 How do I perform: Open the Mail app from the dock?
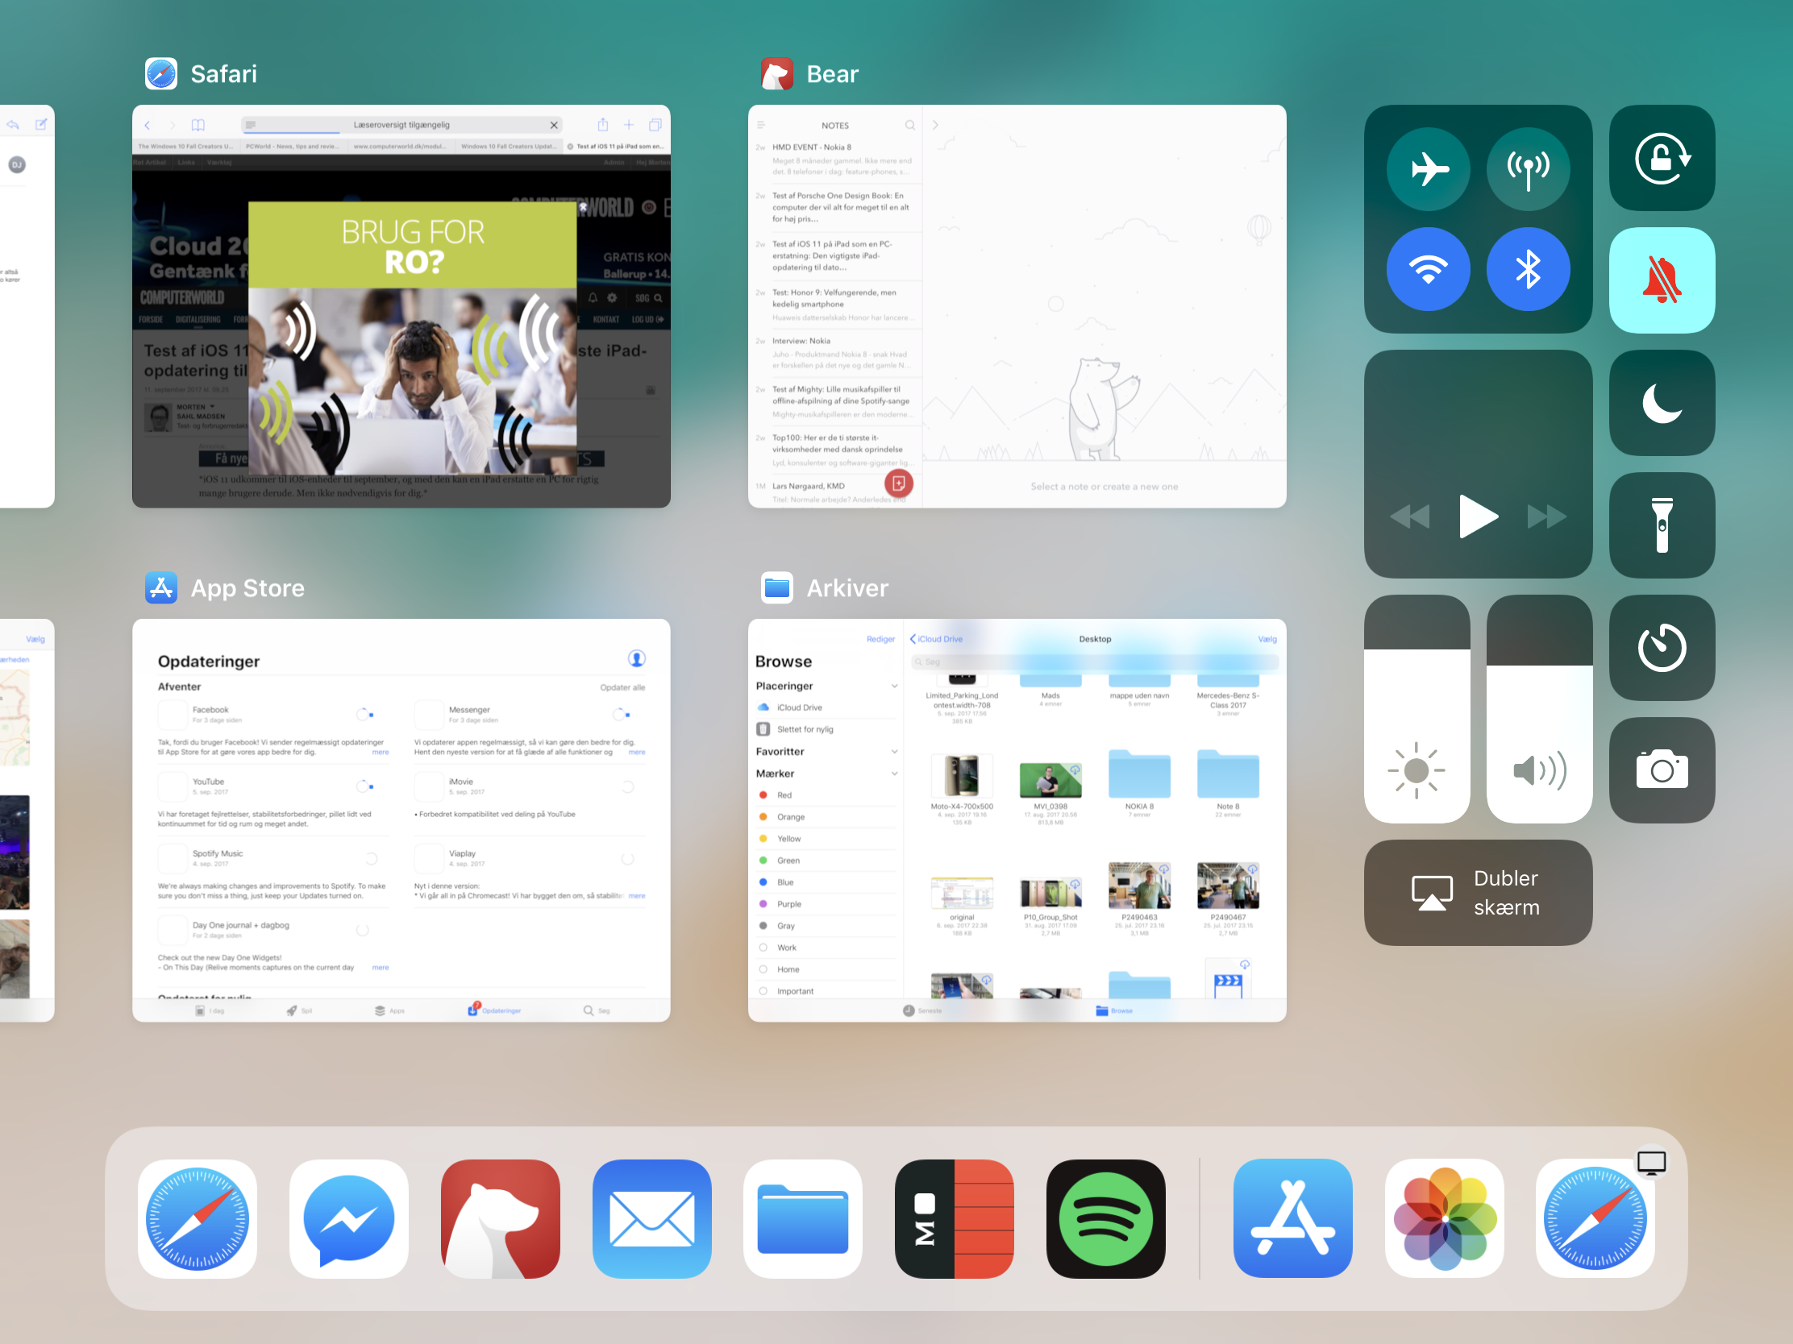(x=651, y=1218)
